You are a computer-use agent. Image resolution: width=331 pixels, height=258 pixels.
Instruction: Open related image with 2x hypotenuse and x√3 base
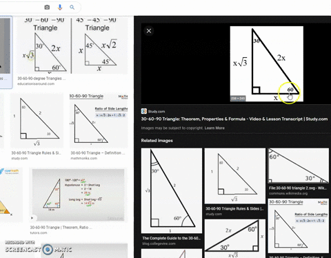pos(234,239)
